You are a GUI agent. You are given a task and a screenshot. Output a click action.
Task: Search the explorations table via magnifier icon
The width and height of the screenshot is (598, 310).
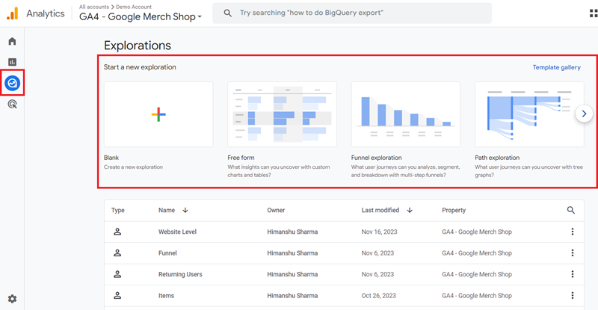pos(570,210)
